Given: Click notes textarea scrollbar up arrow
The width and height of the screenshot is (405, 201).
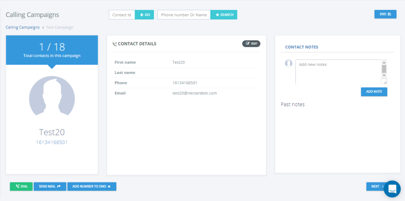Looking at the screenshot, I should (384, 62).
